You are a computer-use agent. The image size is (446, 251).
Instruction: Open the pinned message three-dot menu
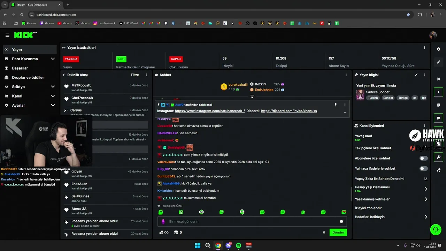click(x=345, y=105)
